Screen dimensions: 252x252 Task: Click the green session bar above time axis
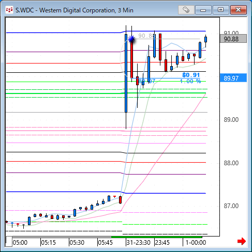tap(157, 237)
